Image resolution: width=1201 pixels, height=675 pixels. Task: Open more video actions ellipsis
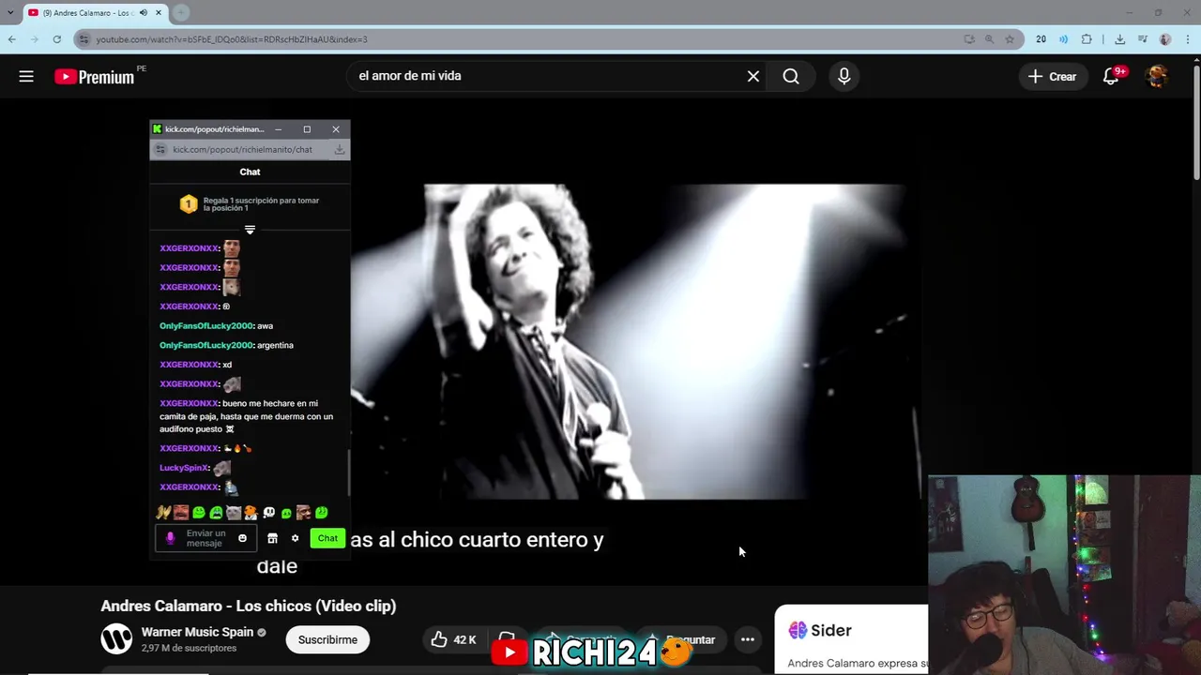pos(747,639)
